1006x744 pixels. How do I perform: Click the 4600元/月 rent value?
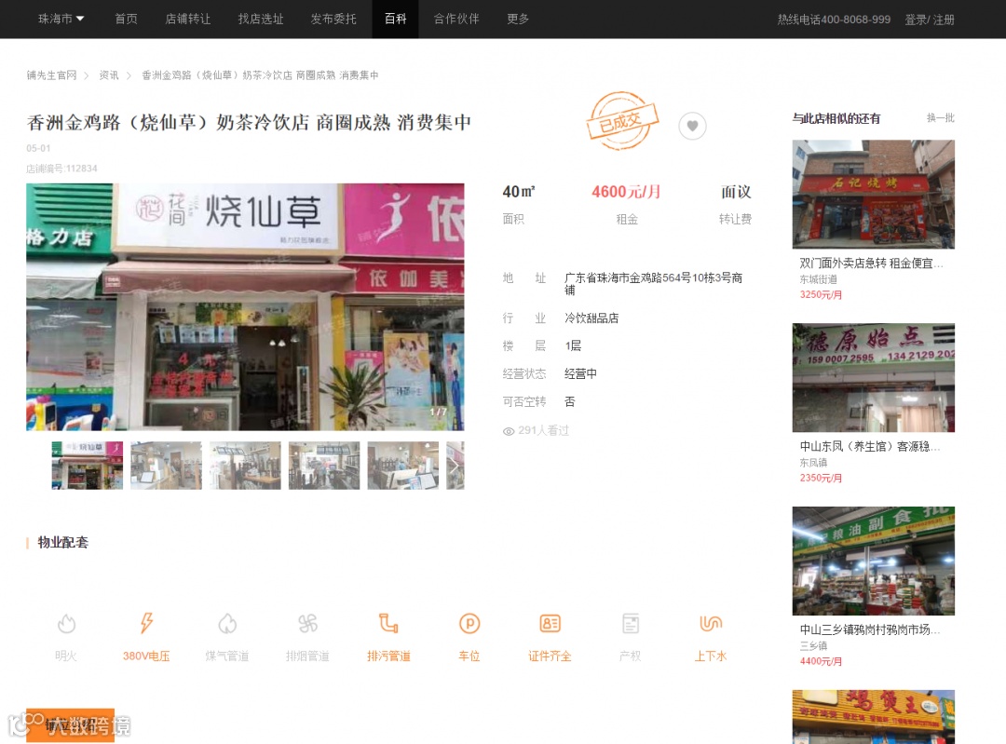(x=626, y=192)
